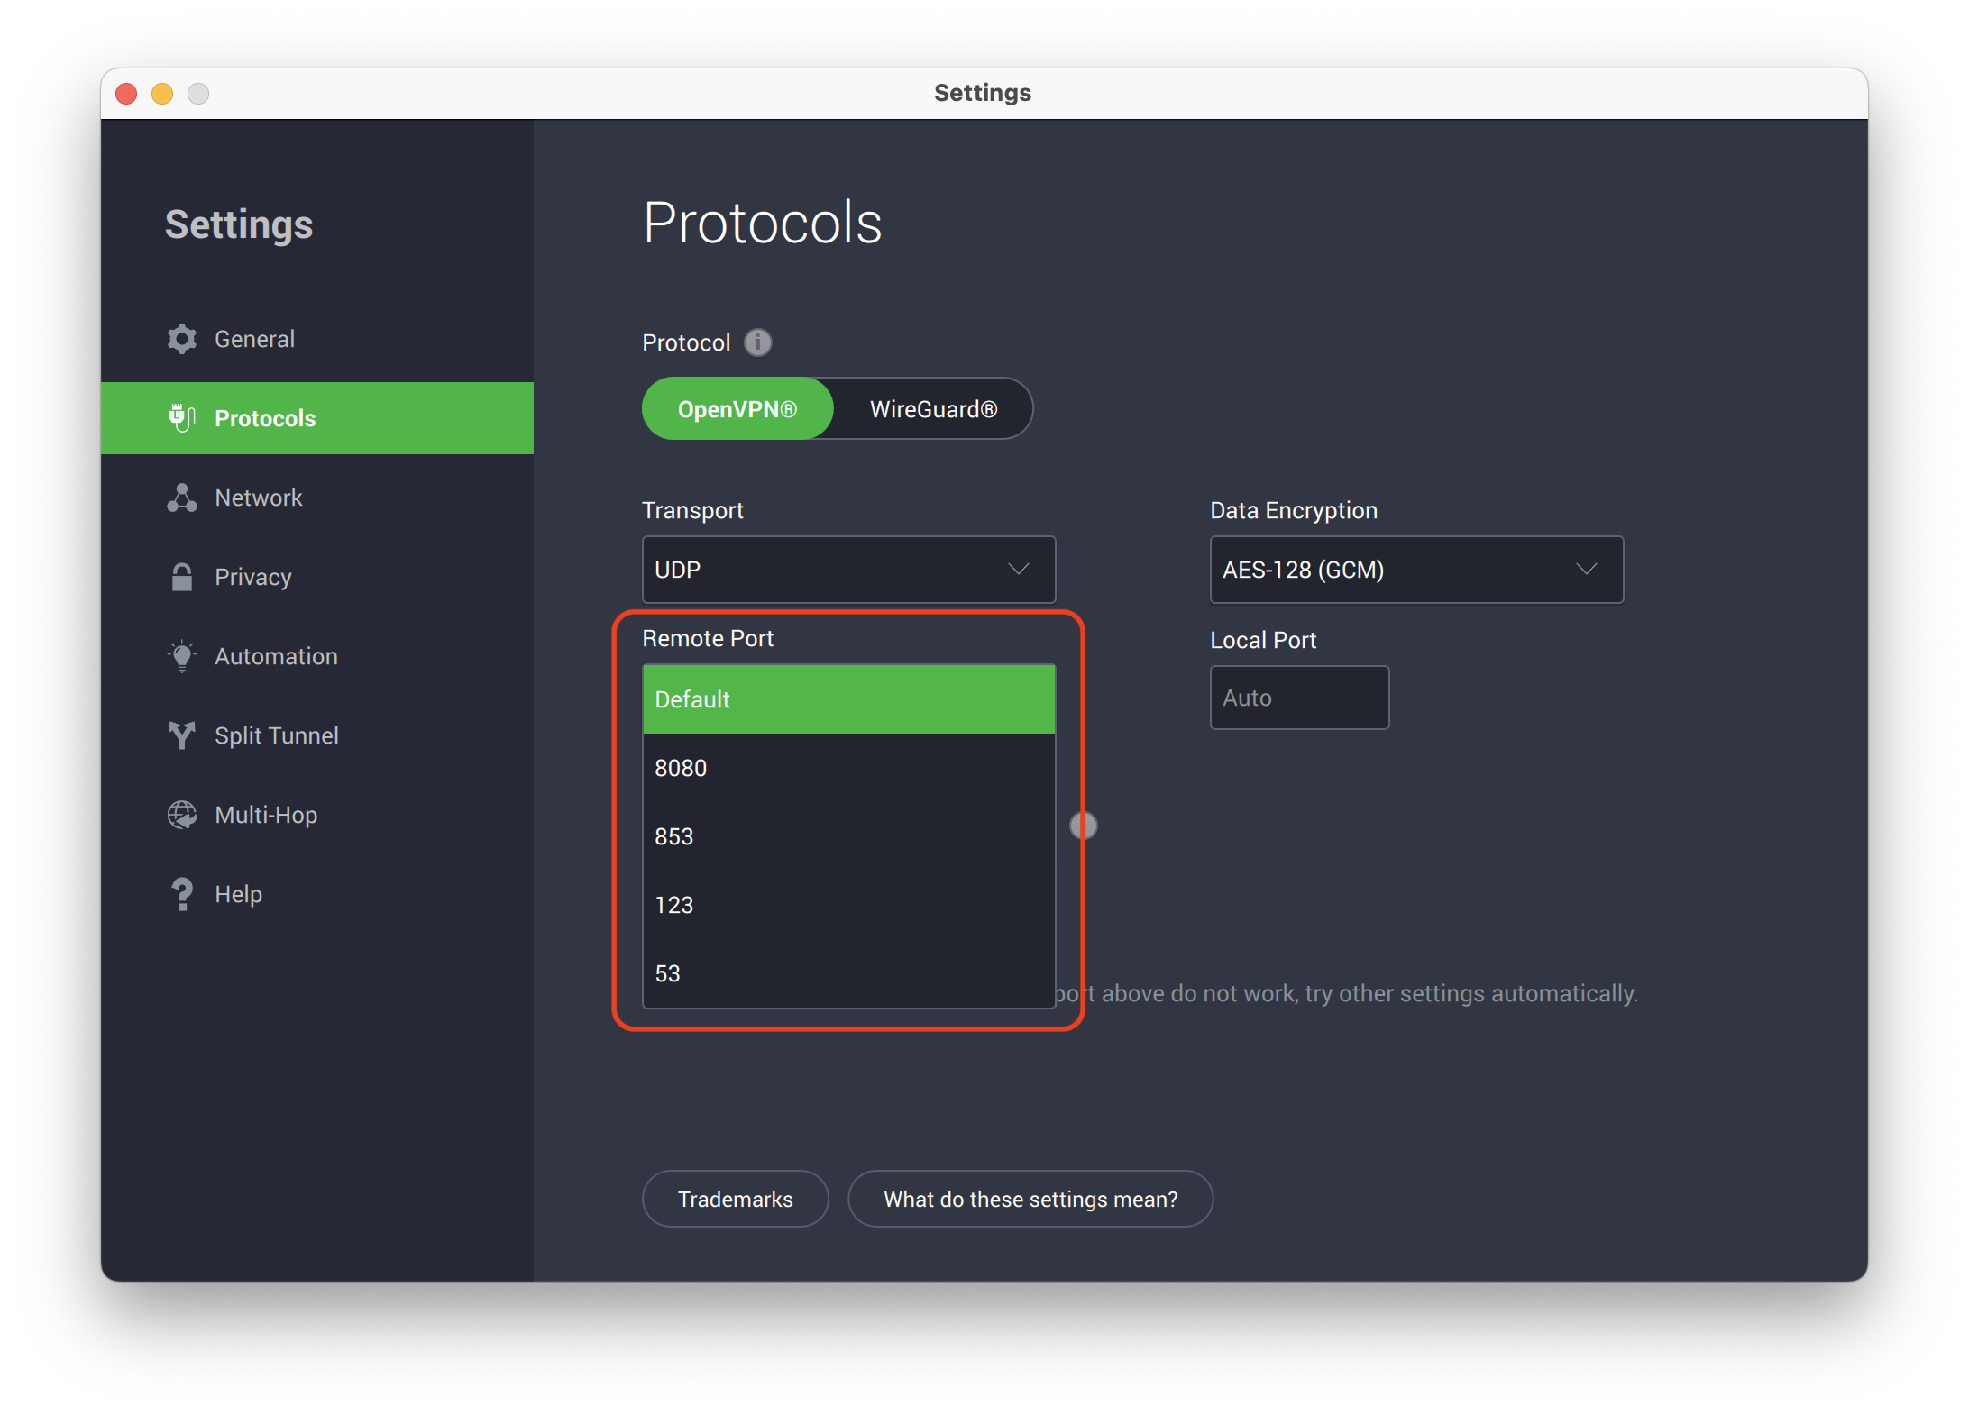Screen dimensions: 1969x1415
Task: Open Privacy settings label
Action: (x=253, y=577)
